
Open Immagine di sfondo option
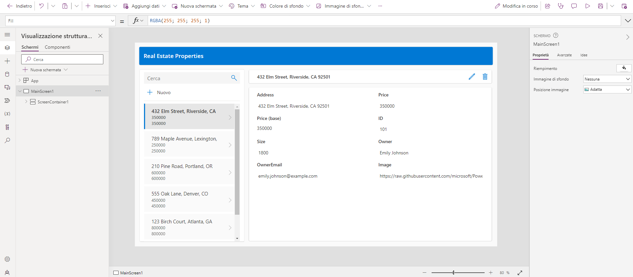343,6
